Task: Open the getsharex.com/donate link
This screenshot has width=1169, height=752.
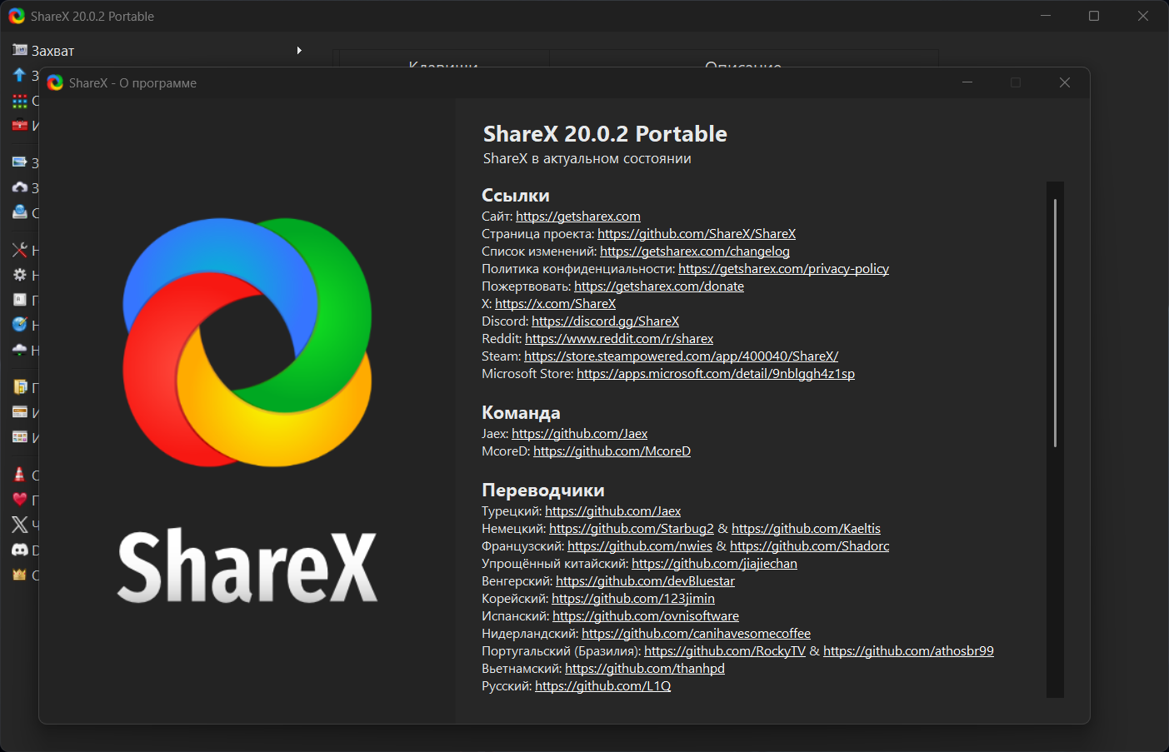Action: (x=659, y=286)
